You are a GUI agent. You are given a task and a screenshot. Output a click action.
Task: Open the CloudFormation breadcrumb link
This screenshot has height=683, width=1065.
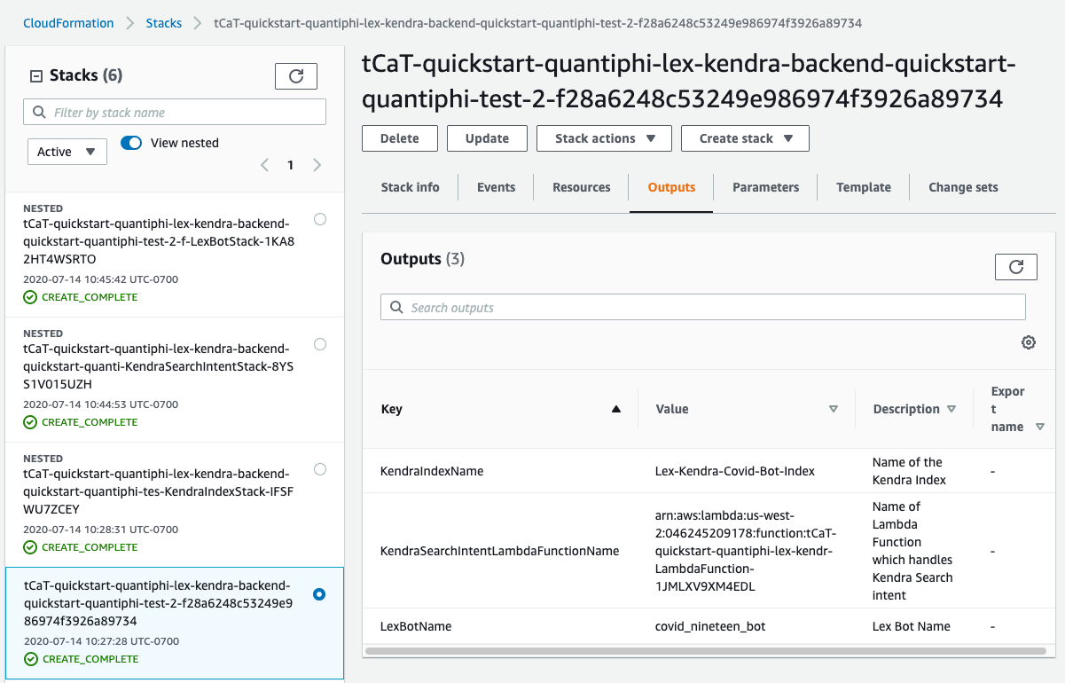click(68, 23)
